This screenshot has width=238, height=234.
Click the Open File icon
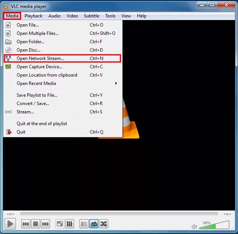[x=8, y=25]
